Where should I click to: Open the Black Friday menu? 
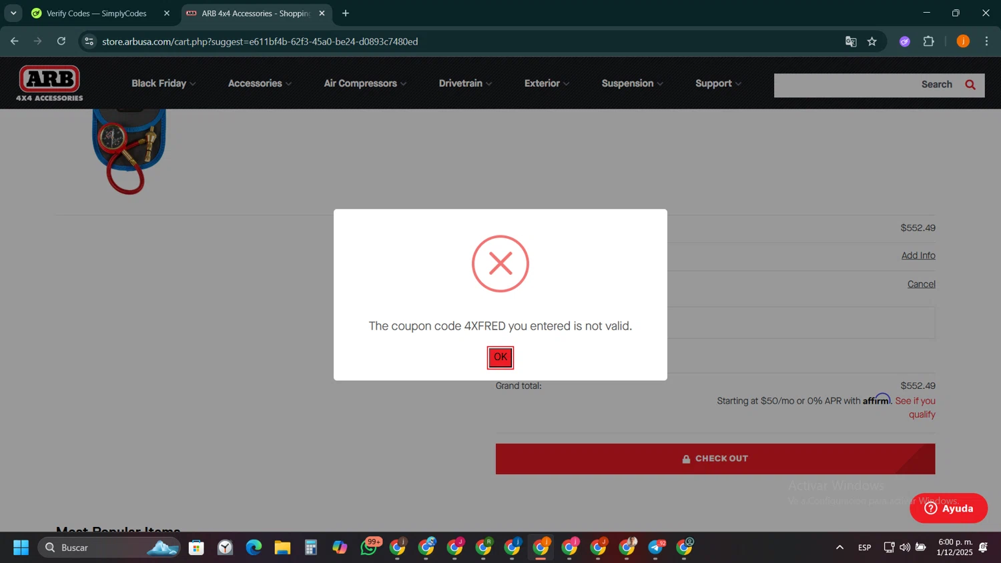(163, 83)
